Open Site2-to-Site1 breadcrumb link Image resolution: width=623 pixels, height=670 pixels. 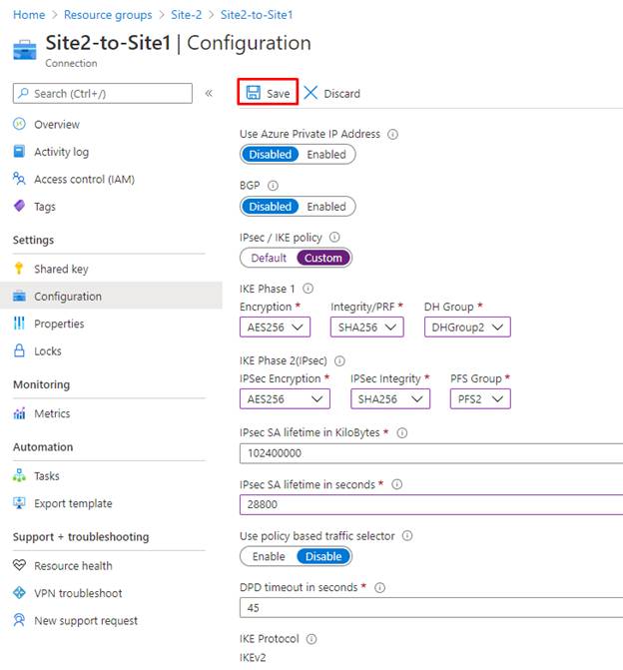coord(257,15)
